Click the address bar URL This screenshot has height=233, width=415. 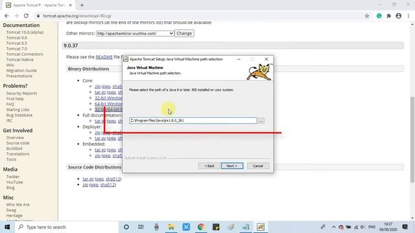point(77,16)
